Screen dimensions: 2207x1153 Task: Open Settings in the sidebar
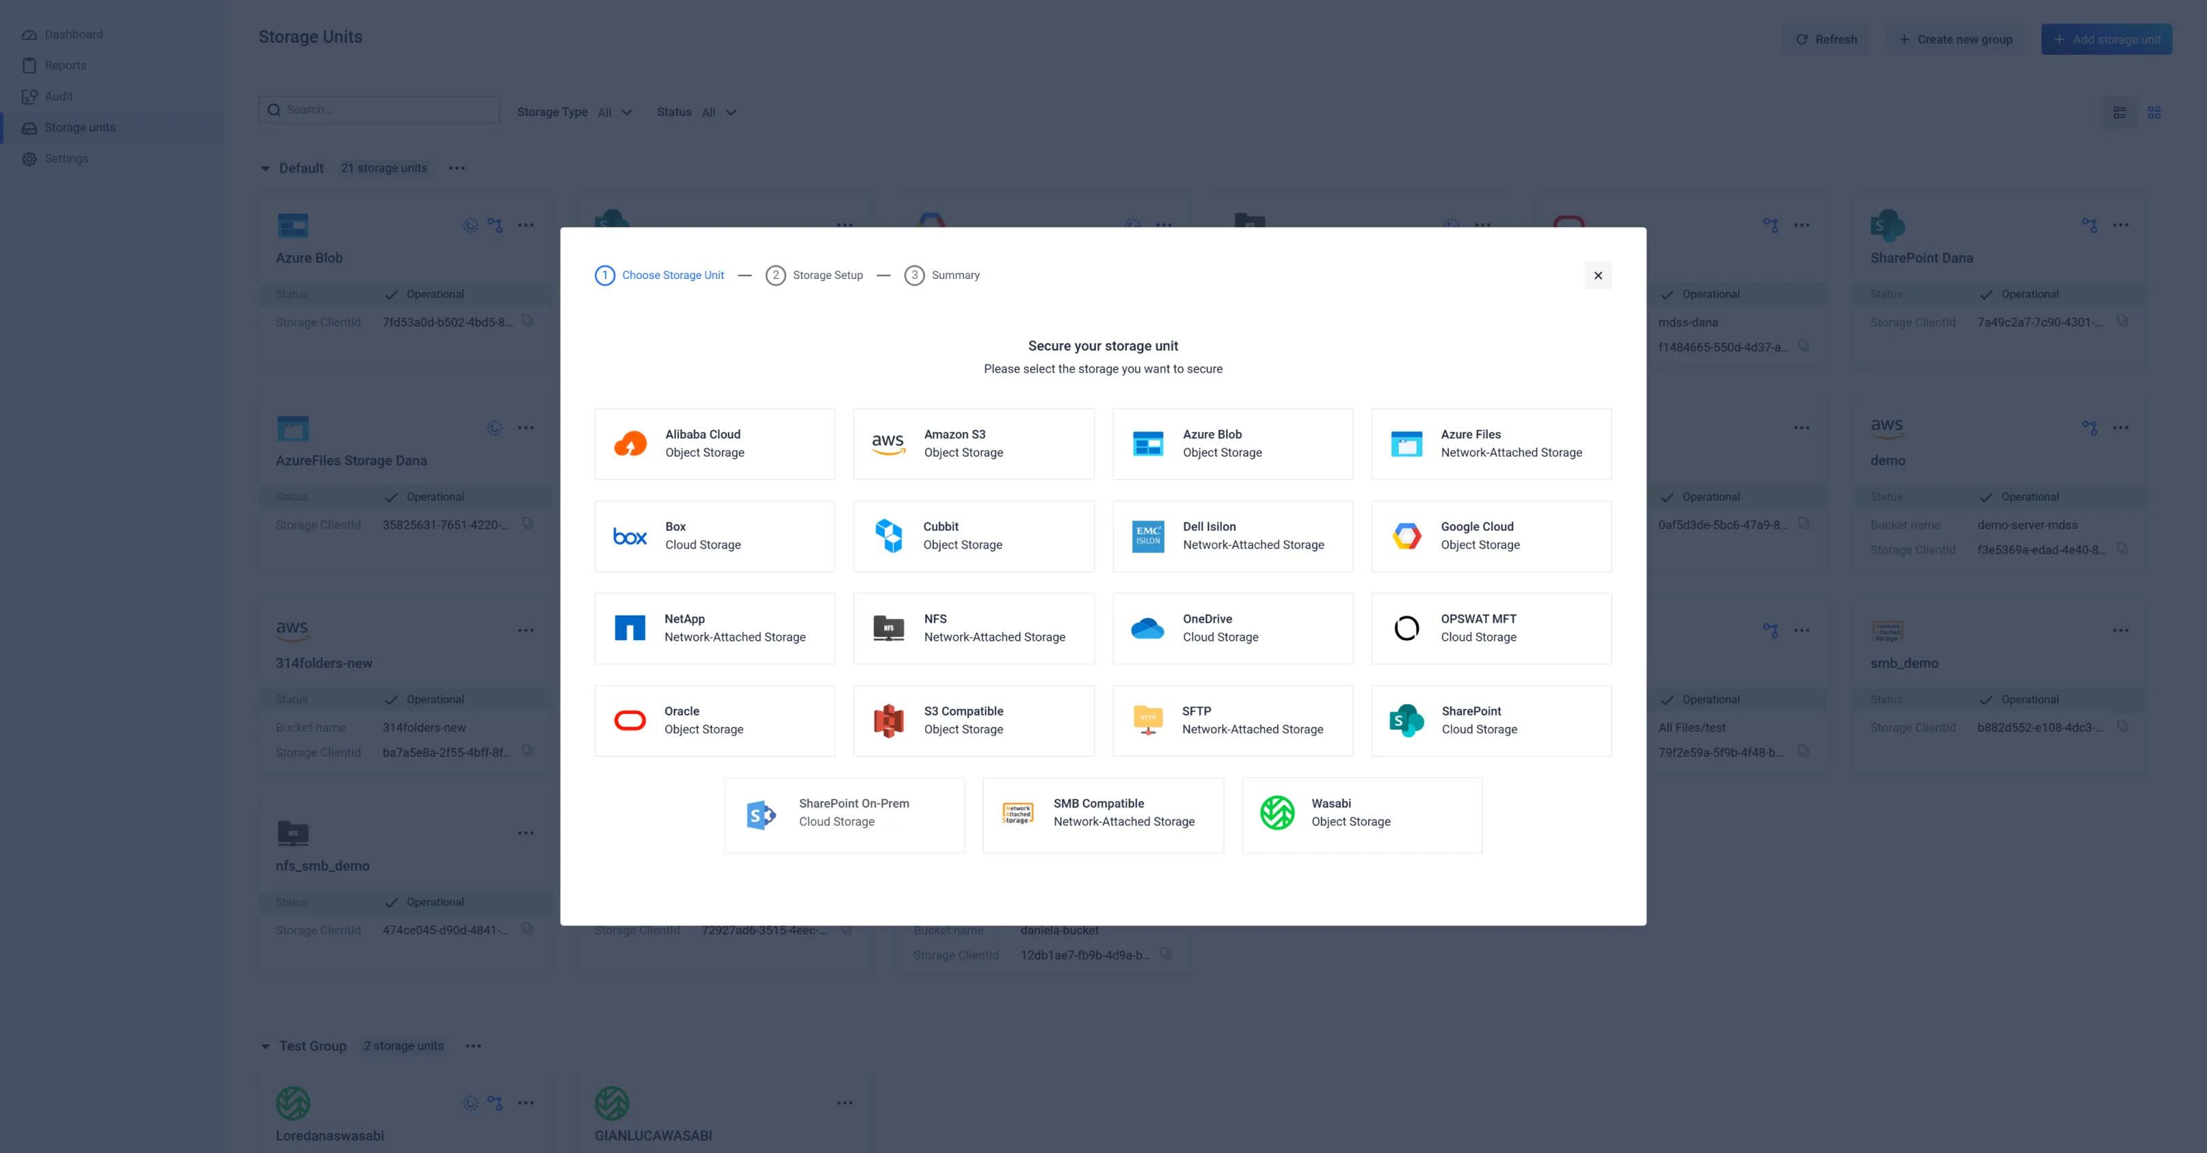(x=111, y=159)
